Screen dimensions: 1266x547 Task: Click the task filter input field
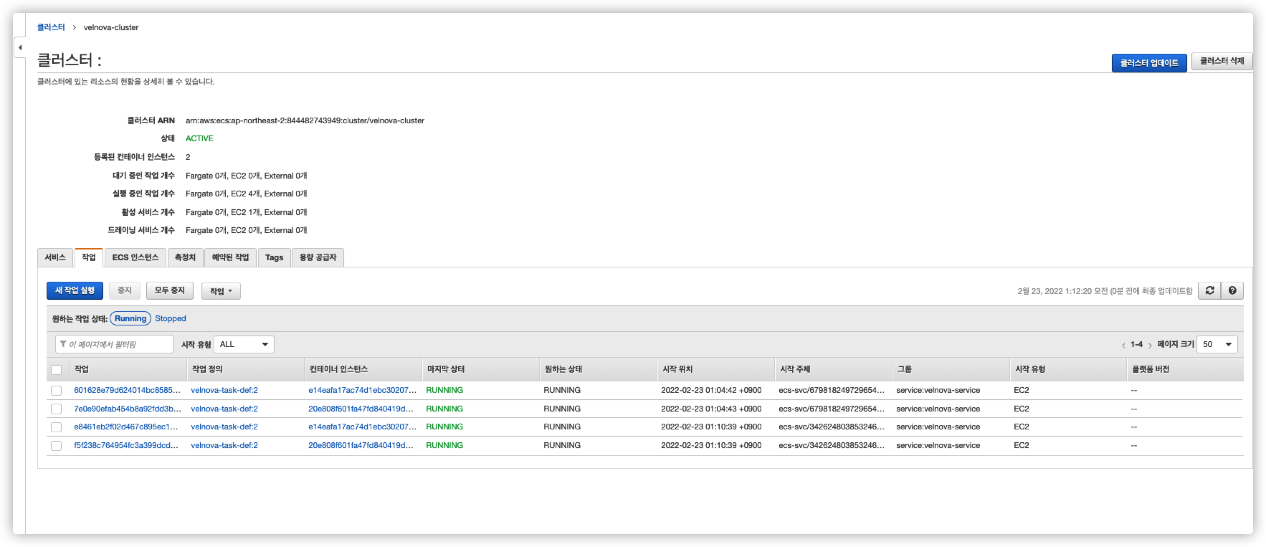click(x=114, y=344)
